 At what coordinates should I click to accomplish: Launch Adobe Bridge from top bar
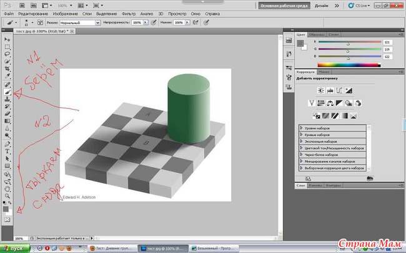pos(22,6)
